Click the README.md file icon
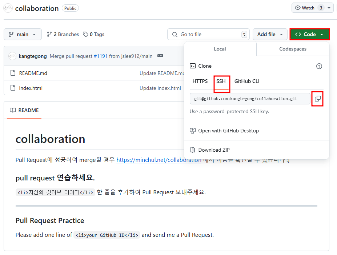337x255 pixels. pos(13,73)
